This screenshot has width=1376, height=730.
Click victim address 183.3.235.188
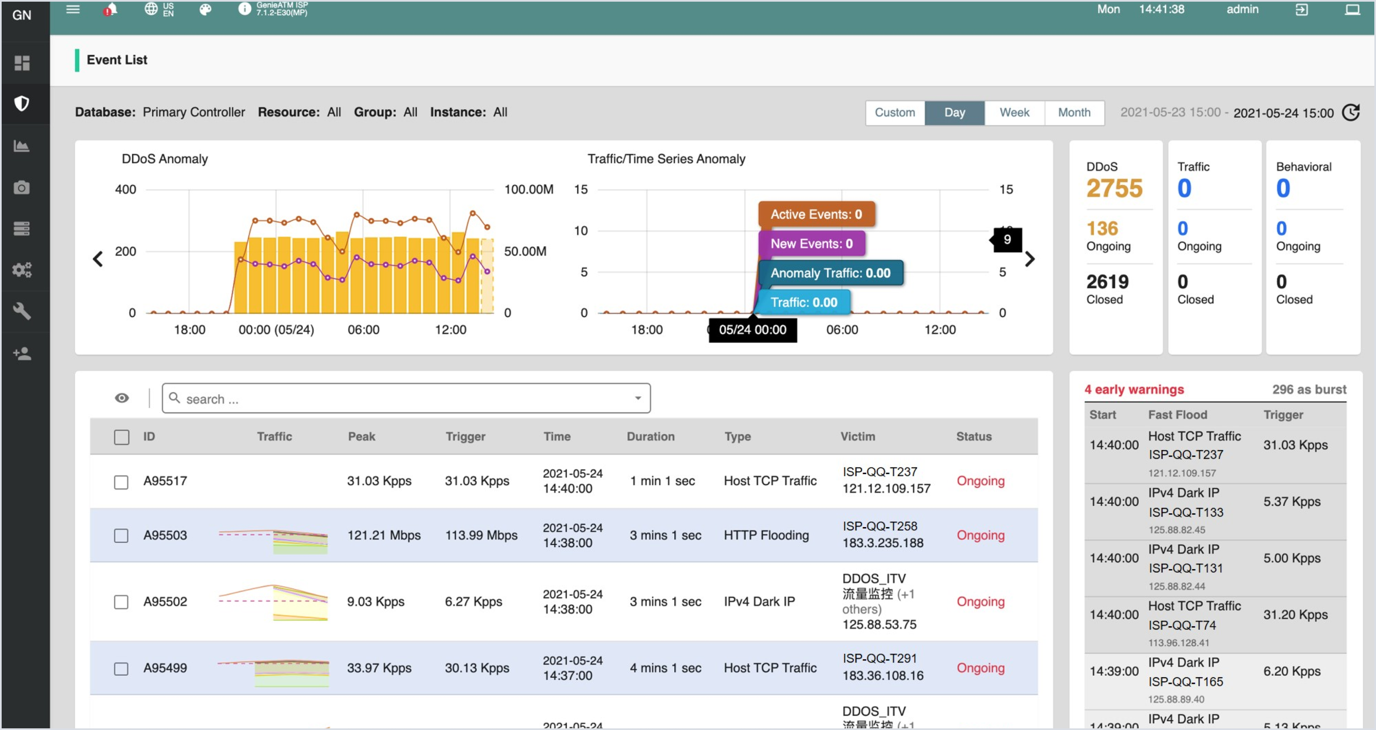pos(883,543)
